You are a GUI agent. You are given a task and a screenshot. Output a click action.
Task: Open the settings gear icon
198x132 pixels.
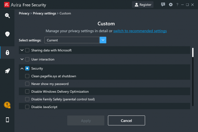(x=171, y=5)
